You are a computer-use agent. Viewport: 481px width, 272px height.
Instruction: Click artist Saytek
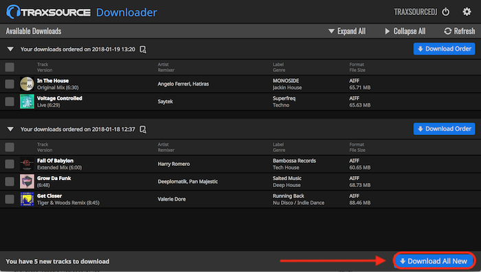pyautogui.click(x=166, y=101)
